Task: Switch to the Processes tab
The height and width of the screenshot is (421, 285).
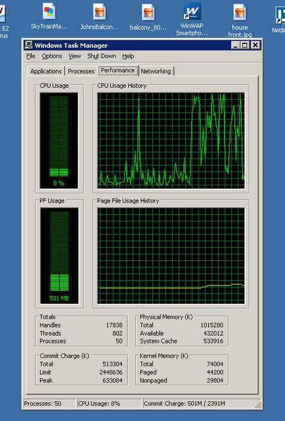Action: (81, 72)
